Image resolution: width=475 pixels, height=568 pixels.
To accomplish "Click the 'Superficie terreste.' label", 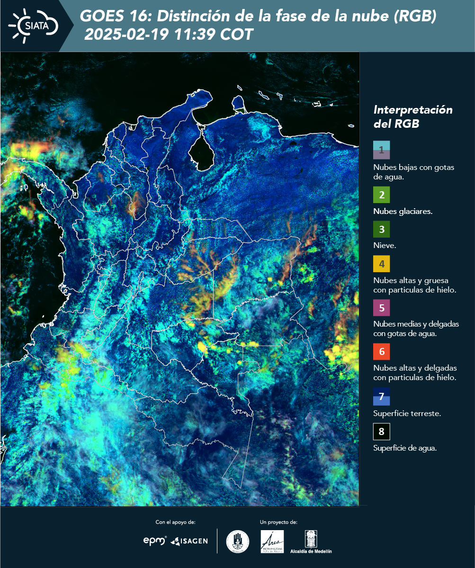I will coord(407,413).
